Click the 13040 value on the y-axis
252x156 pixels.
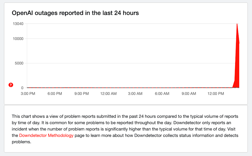[18, 24]
